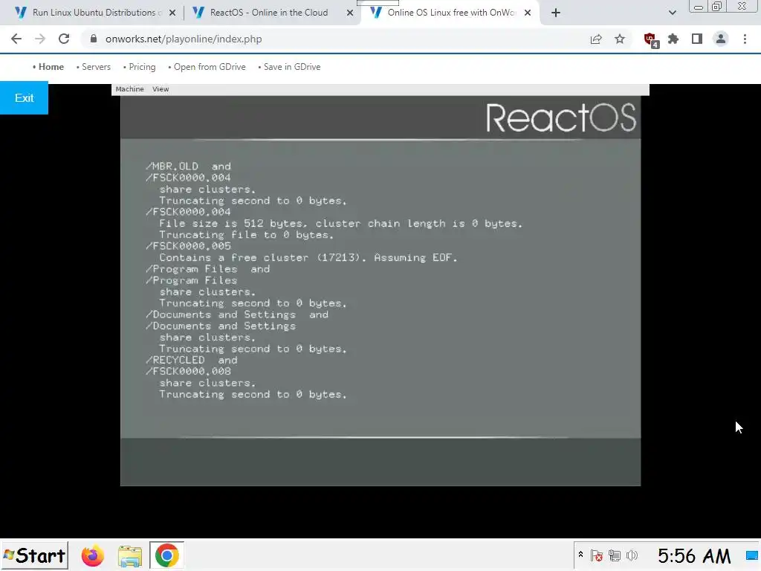This screenshot has width=761, height=571.
Task: Click the '/FSCK0000.005' line
Action: (x=188, y=245)
